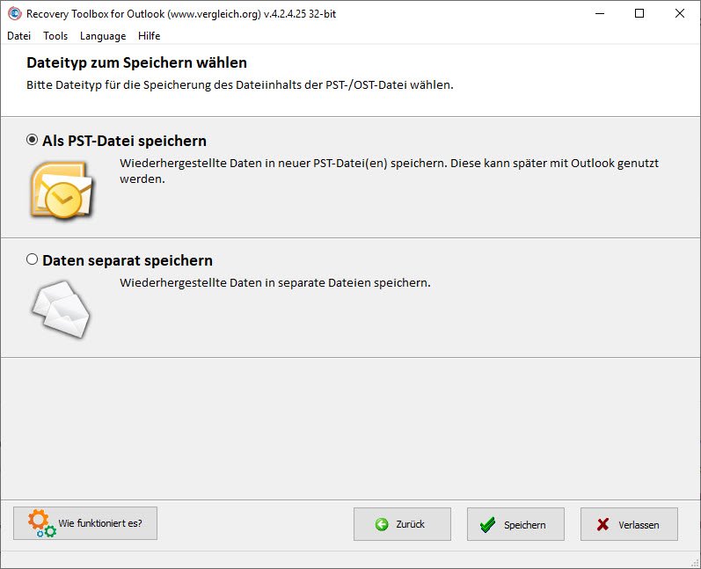This screenshot has width=701, height=569.
Task: Open the Language menu
Action: (x=103, y=36)
